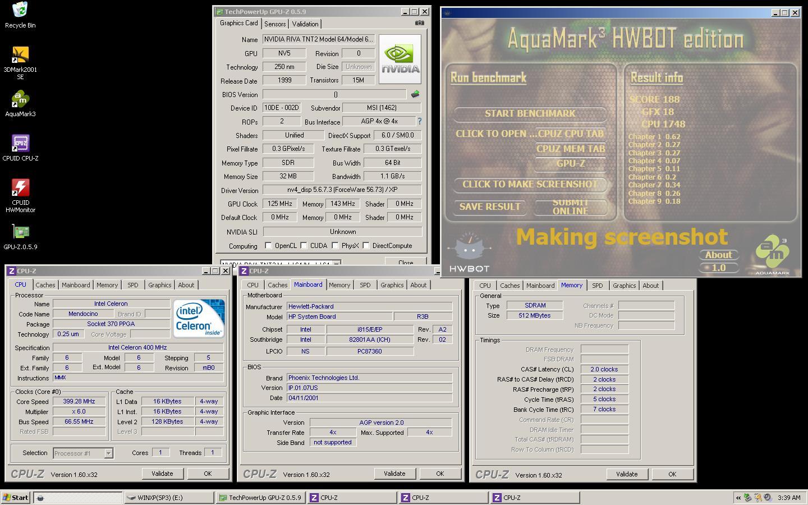808x505 pixels.
Task: Open About tab in the Celeron CPU-Z window
Action: [186, 285]
